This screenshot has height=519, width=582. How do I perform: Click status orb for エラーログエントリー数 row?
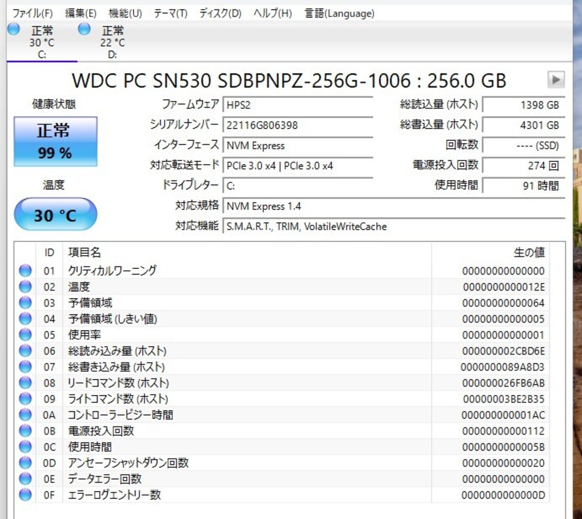(x=25, y=495)
